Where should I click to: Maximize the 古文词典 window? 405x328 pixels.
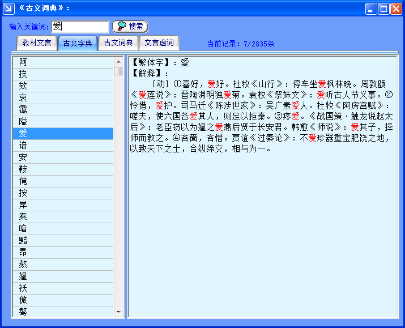click(383, 8)
